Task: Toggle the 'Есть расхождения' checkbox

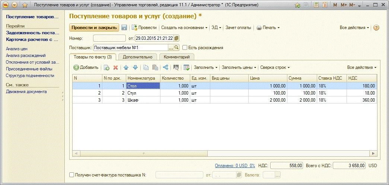Action: [x=185, y=48]
